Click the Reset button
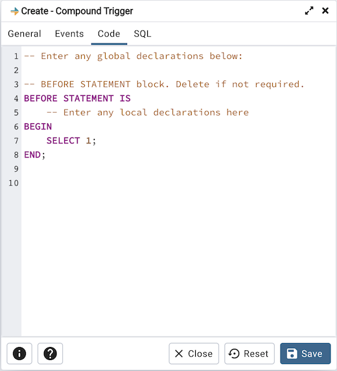The image size is (337, 371). 250,353
